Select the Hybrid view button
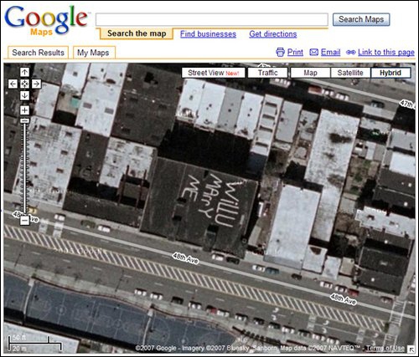 click(x=391, y=73)
